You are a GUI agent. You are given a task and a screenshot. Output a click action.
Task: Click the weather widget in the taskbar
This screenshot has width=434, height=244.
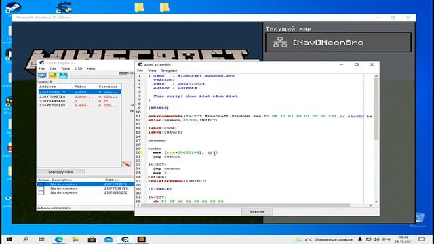[324, 239]
